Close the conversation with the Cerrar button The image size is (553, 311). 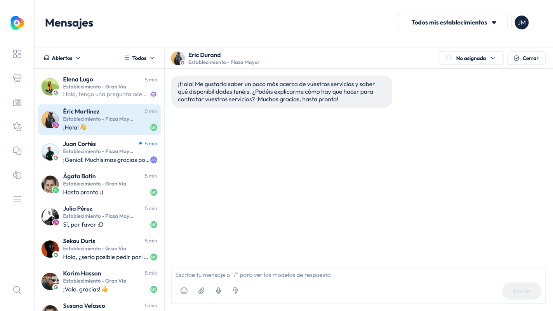pos(526,58)
